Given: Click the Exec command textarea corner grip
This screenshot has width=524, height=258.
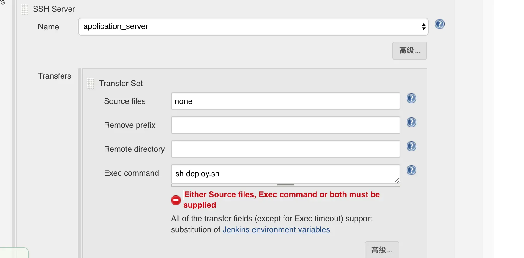Looking at the screenshot, I should [397, 181].
